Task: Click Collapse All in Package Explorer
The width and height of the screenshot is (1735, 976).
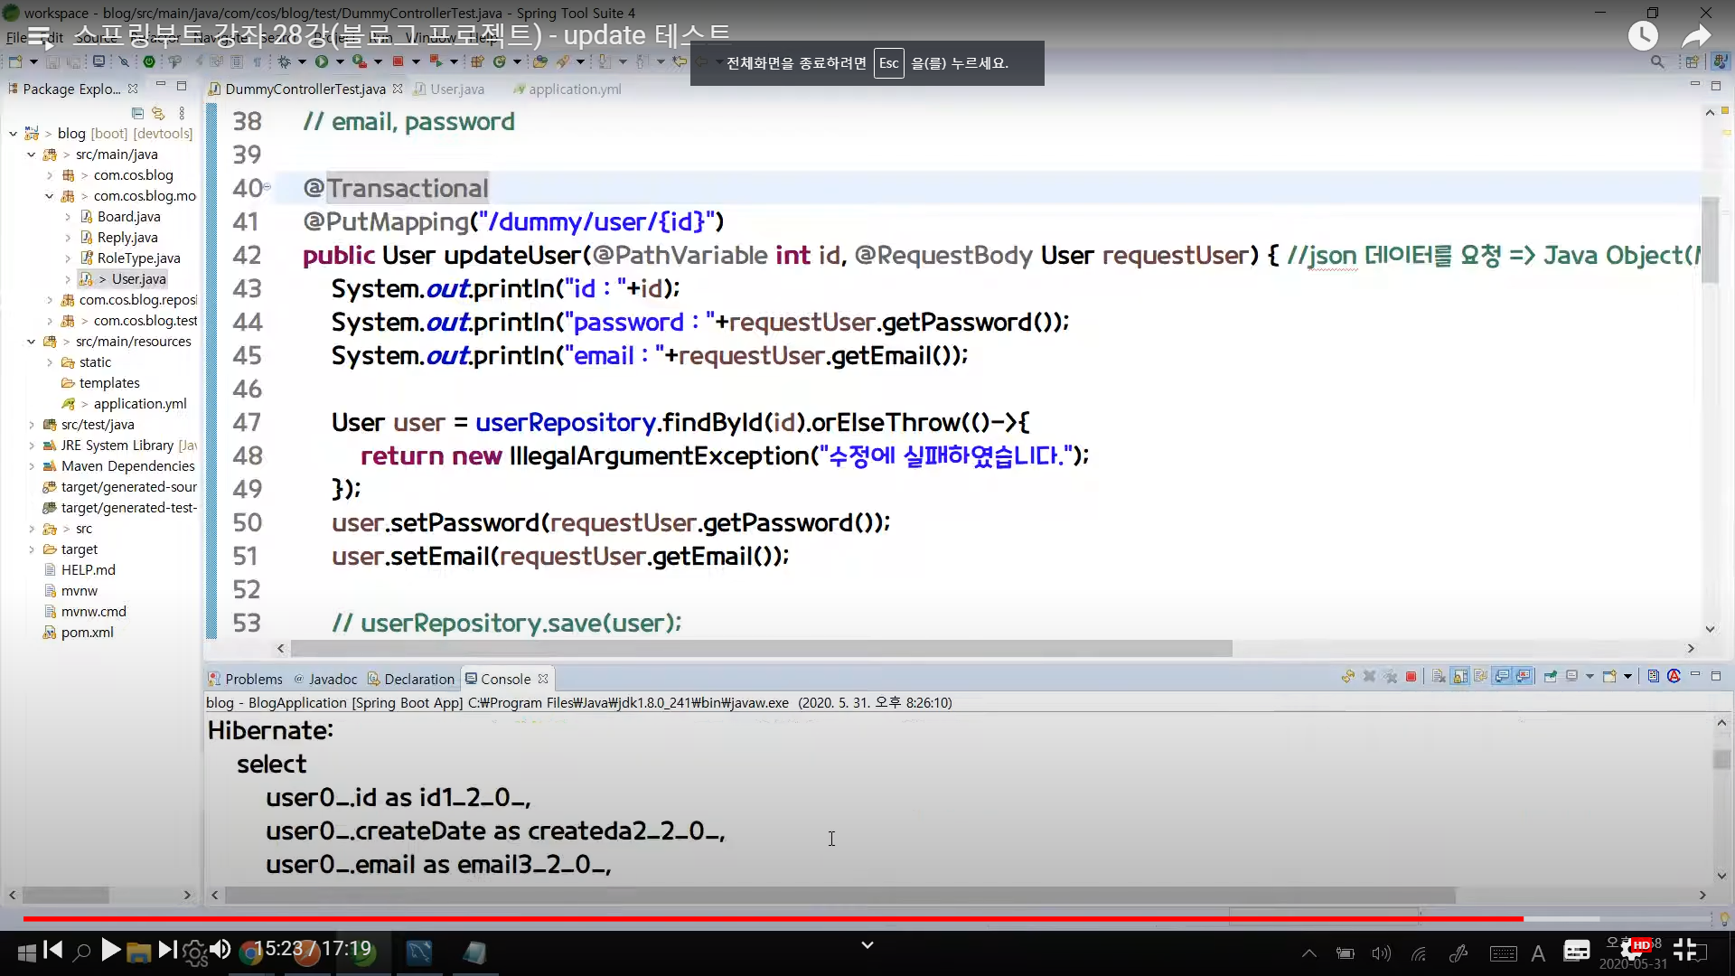Action: (x=137, y=113)
